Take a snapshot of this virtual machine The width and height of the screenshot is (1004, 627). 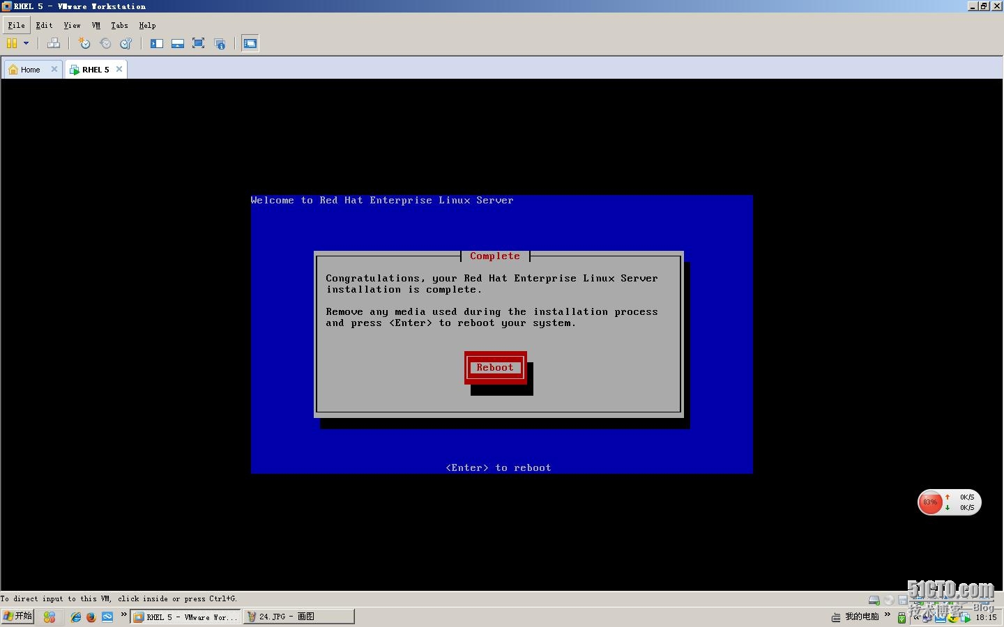(x=84, y=43)
